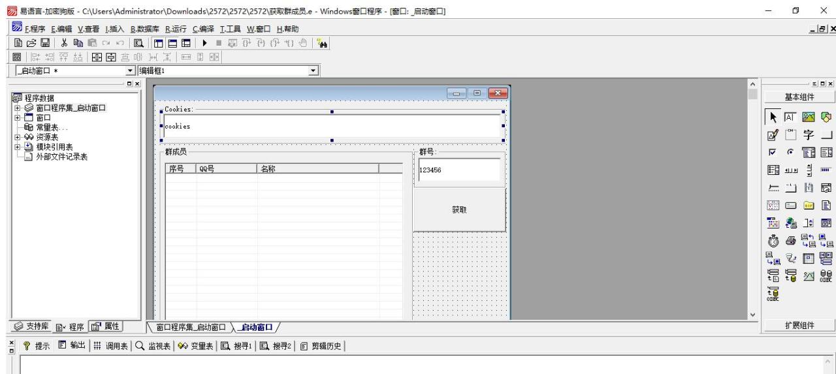Select the radio button component in the palette
This screenshot has height=374, width=836.
tap(791, 153)
